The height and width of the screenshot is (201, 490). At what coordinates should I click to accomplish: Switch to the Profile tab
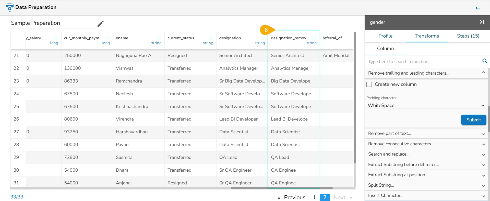tap(385, 36)
